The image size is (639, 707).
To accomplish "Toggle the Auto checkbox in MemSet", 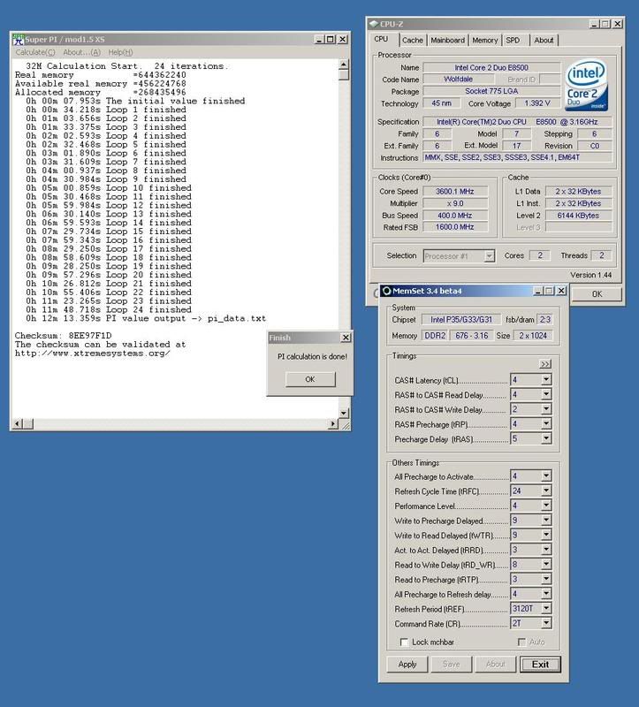I will pos(521,642).
